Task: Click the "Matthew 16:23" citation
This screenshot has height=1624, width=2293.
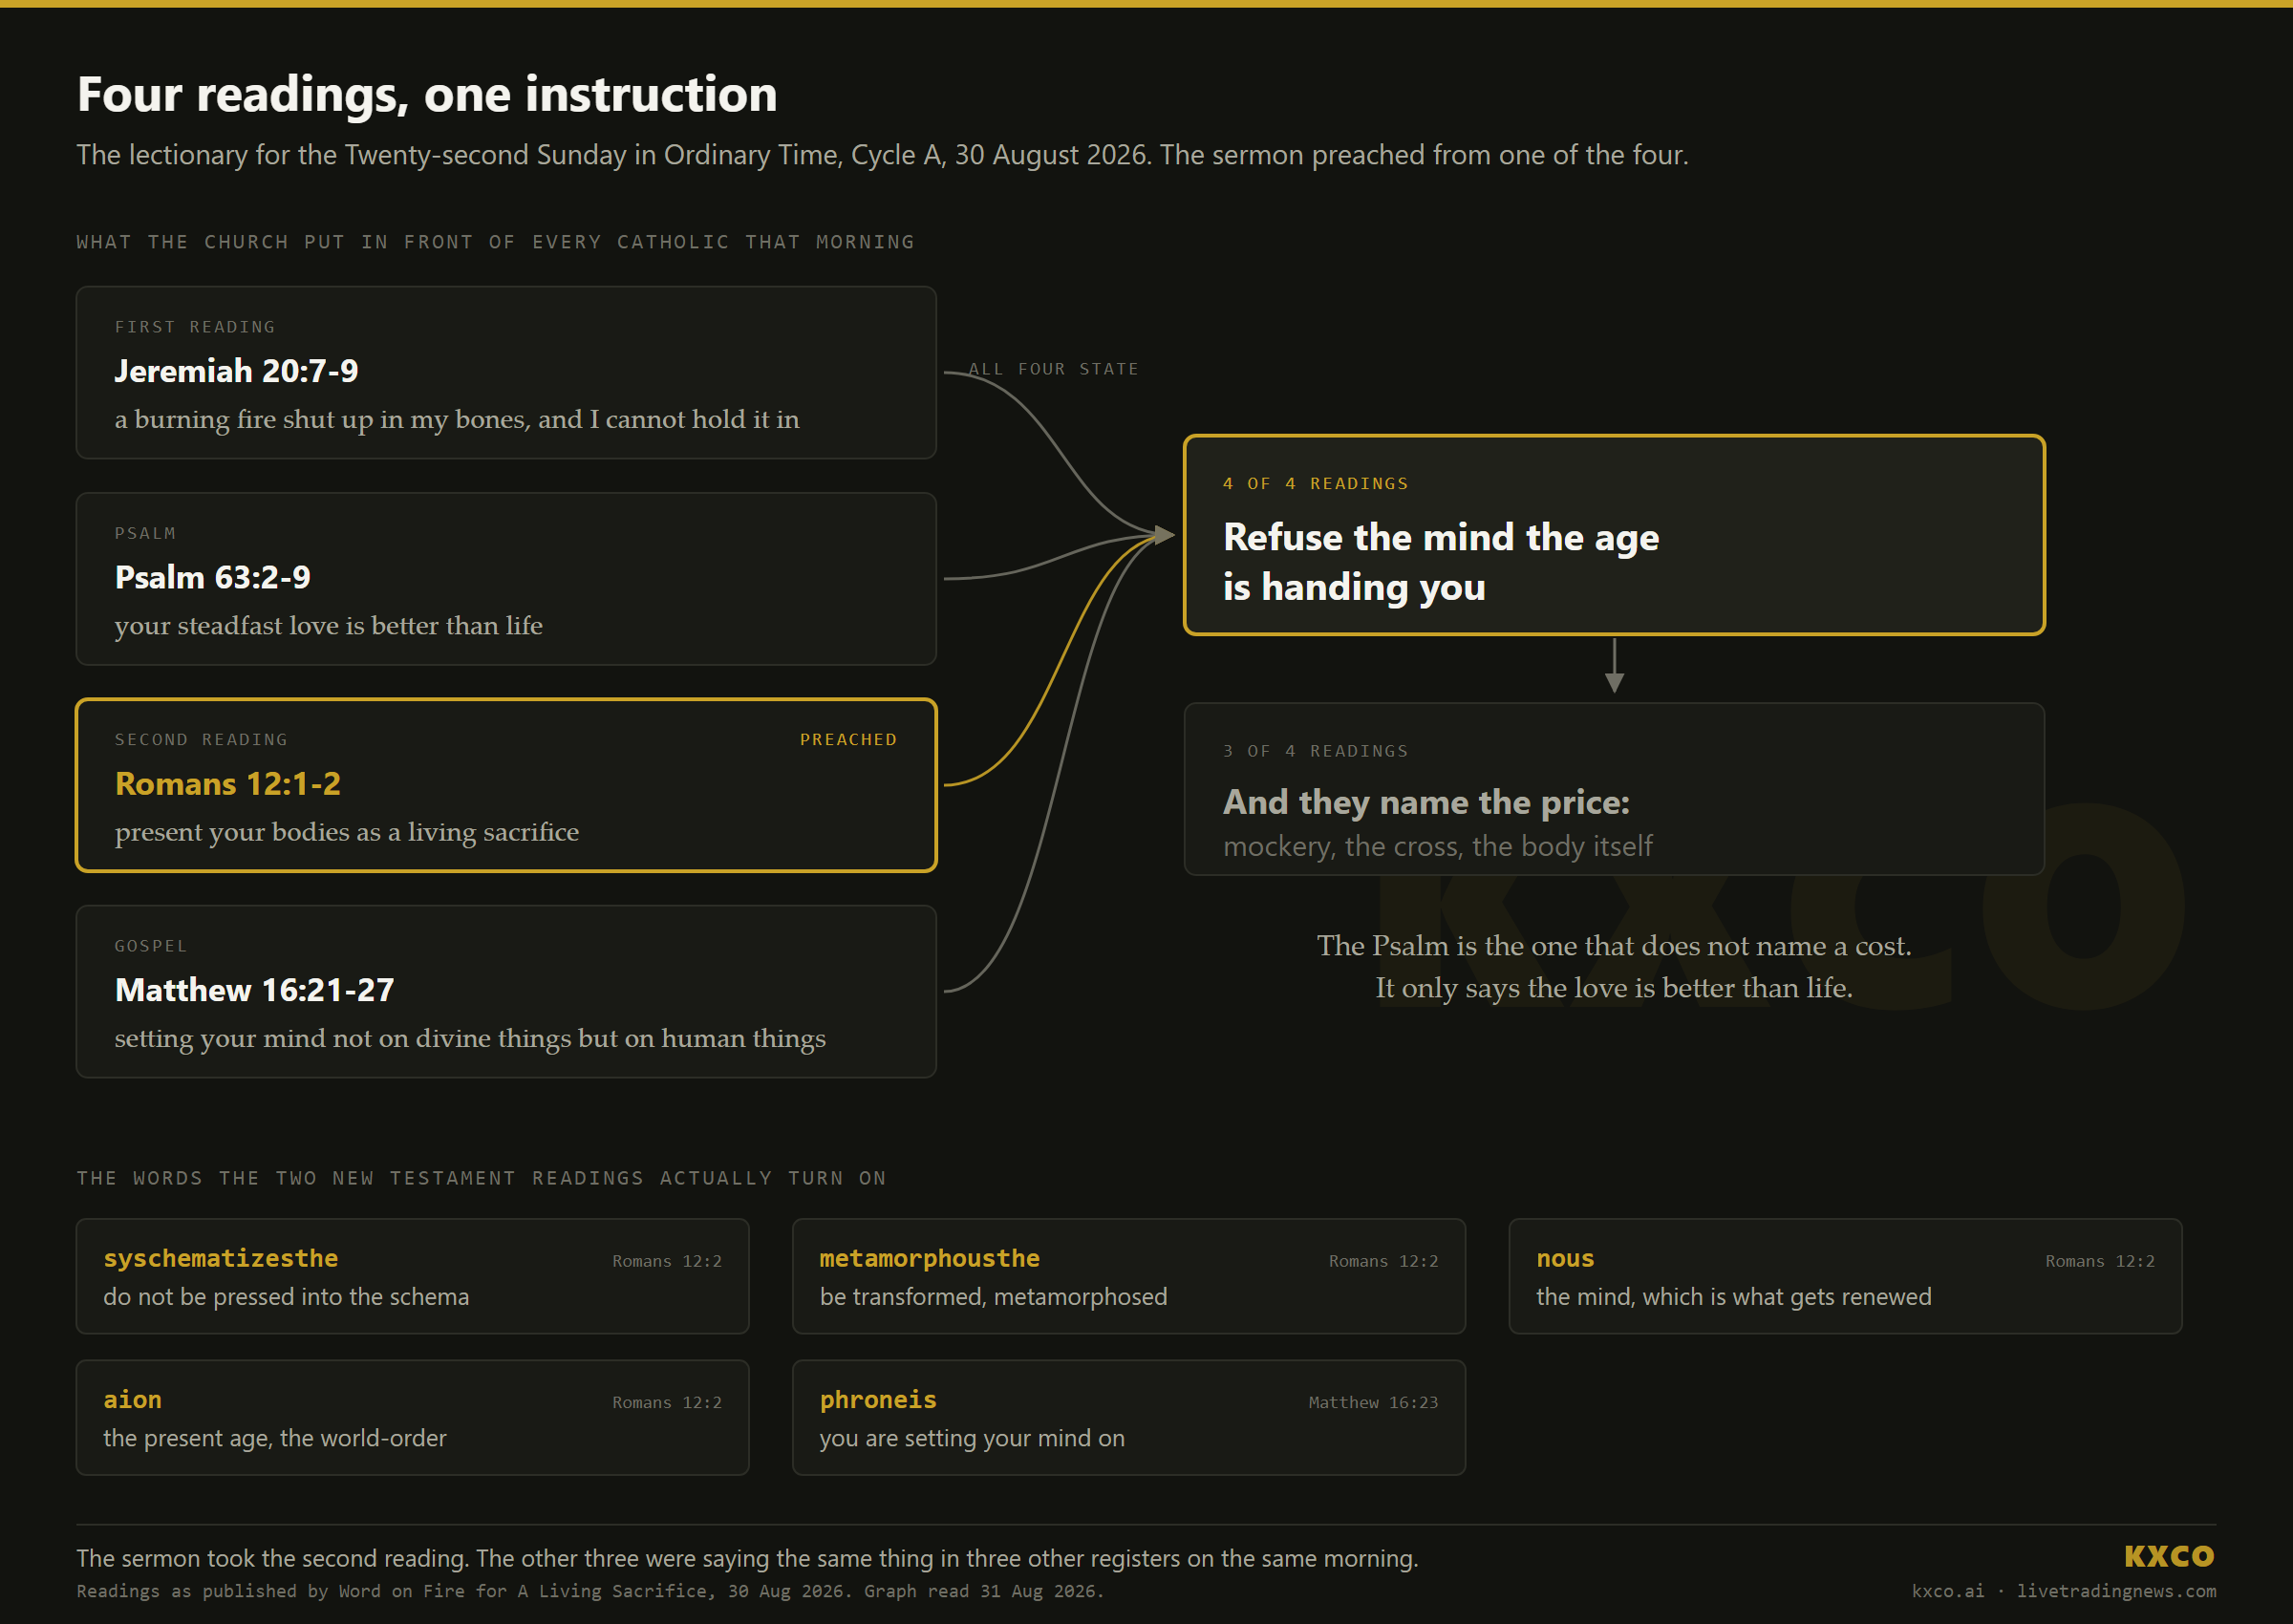Action: pyautogui.click(x=1373, y=1402)
